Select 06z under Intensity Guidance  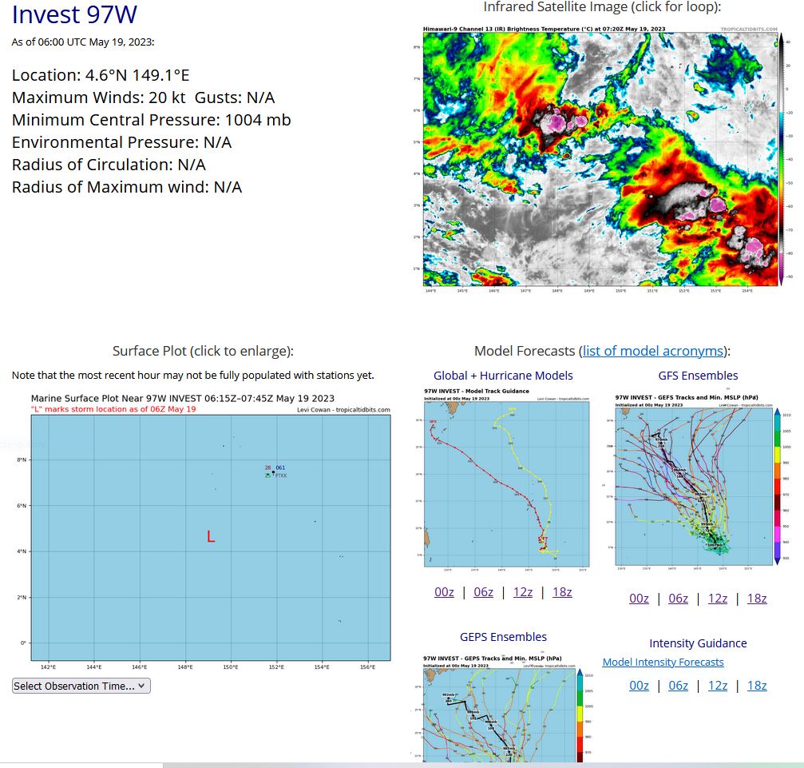pos(678,686)
